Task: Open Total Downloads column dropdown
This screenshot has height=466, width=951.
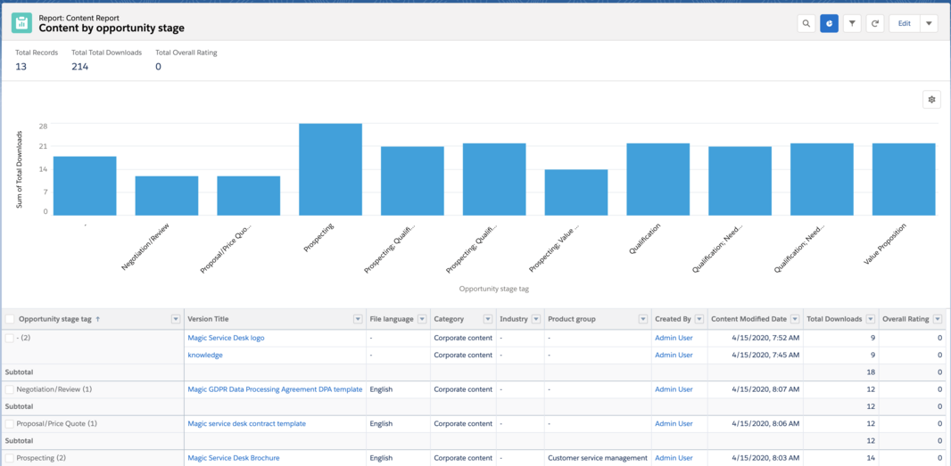Action: coord(870,319)
